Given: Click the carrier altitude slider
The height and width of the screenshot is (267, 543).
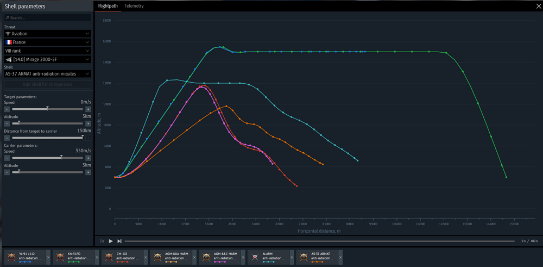Looking at the screenshot, I should (48, 172).
